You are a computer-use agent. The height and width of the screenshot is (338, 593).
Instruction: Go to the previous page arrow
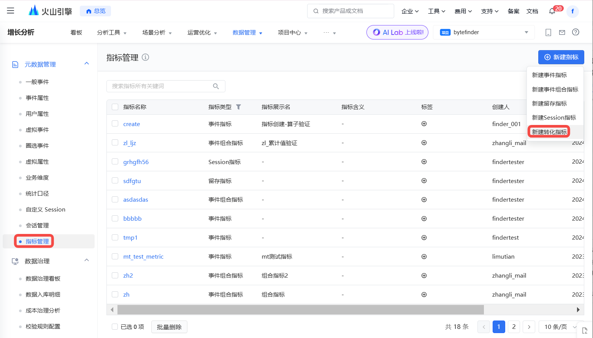484,327
